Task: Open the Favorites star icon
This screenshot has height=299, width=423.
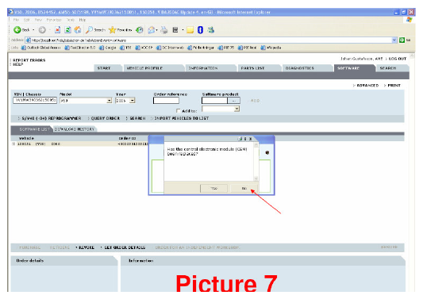Action: (x=112, y=30)
